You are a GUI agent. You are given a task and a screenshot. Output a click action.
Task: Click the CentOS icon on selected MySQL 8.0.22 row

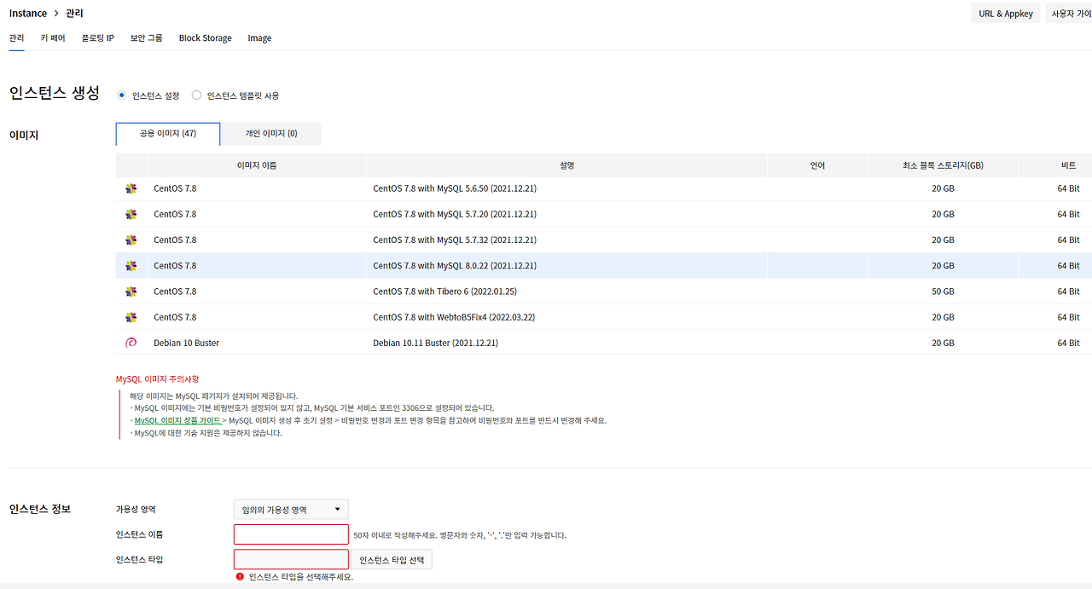(x=131, y=265)
